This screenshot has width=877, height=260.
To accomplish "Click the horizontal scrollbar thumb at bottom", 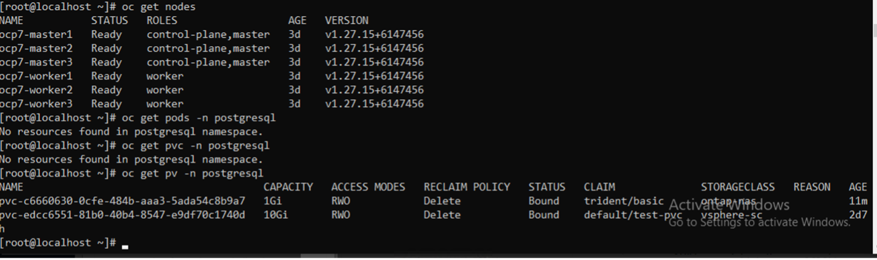I will [x=318, y=256].
